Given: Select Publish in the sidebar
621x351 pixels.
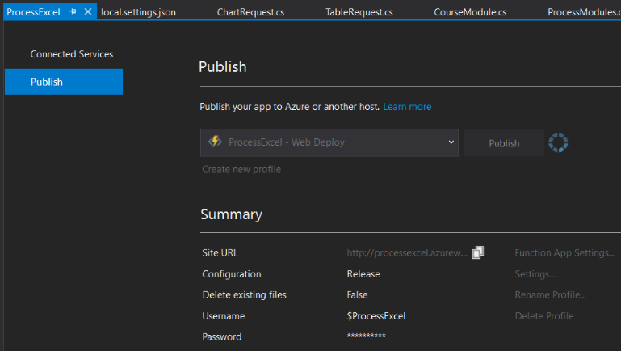Looking at the screenshot, I should [64, 82].
